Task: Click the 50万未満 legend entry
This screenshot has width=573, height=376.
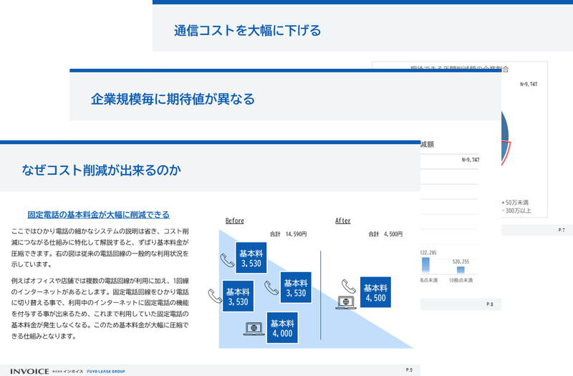Action: pos(515,203)
